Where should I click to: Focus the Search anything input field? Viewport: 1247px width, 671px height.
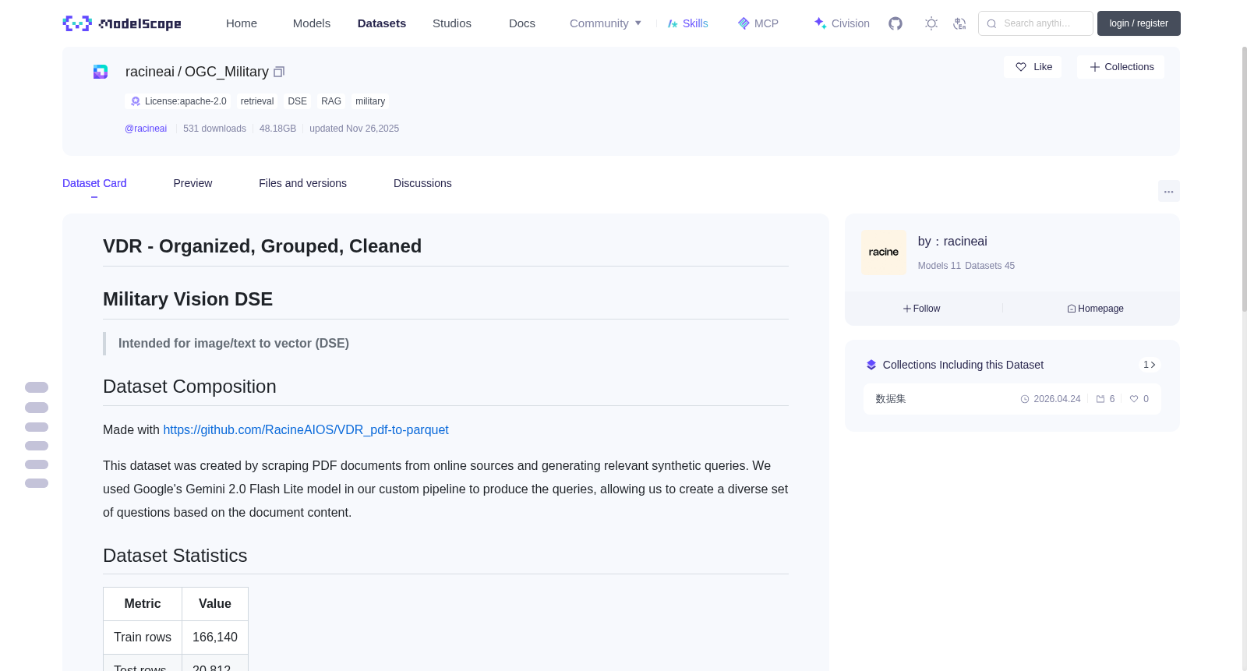tap(1036, 23)
